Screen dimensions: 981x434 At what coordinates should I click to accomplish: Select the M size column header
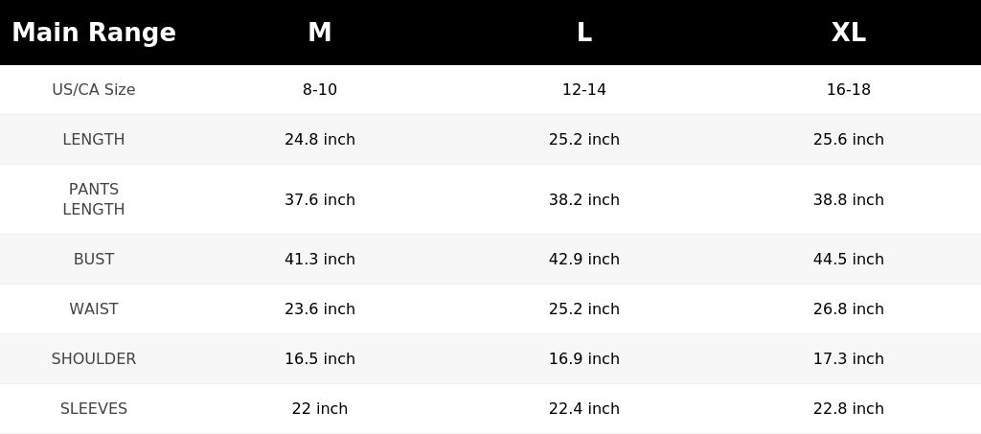click(320, 33)
